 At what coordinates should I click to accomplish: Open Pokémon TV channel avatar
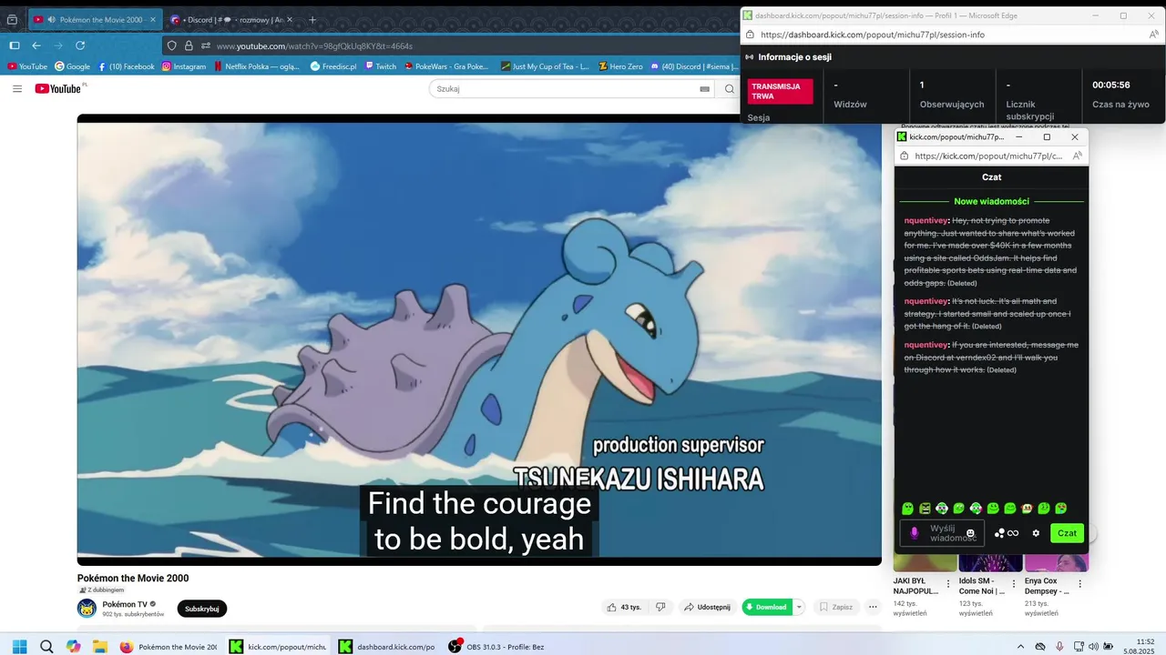coord(87,608)
